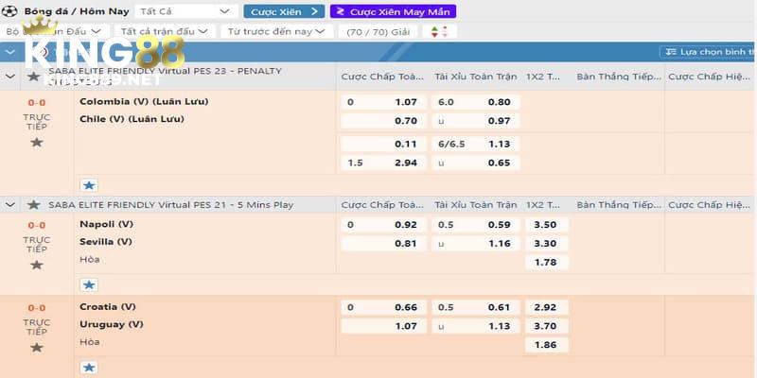Select under odds 0.97 for Colombia match

click(476, 121)
